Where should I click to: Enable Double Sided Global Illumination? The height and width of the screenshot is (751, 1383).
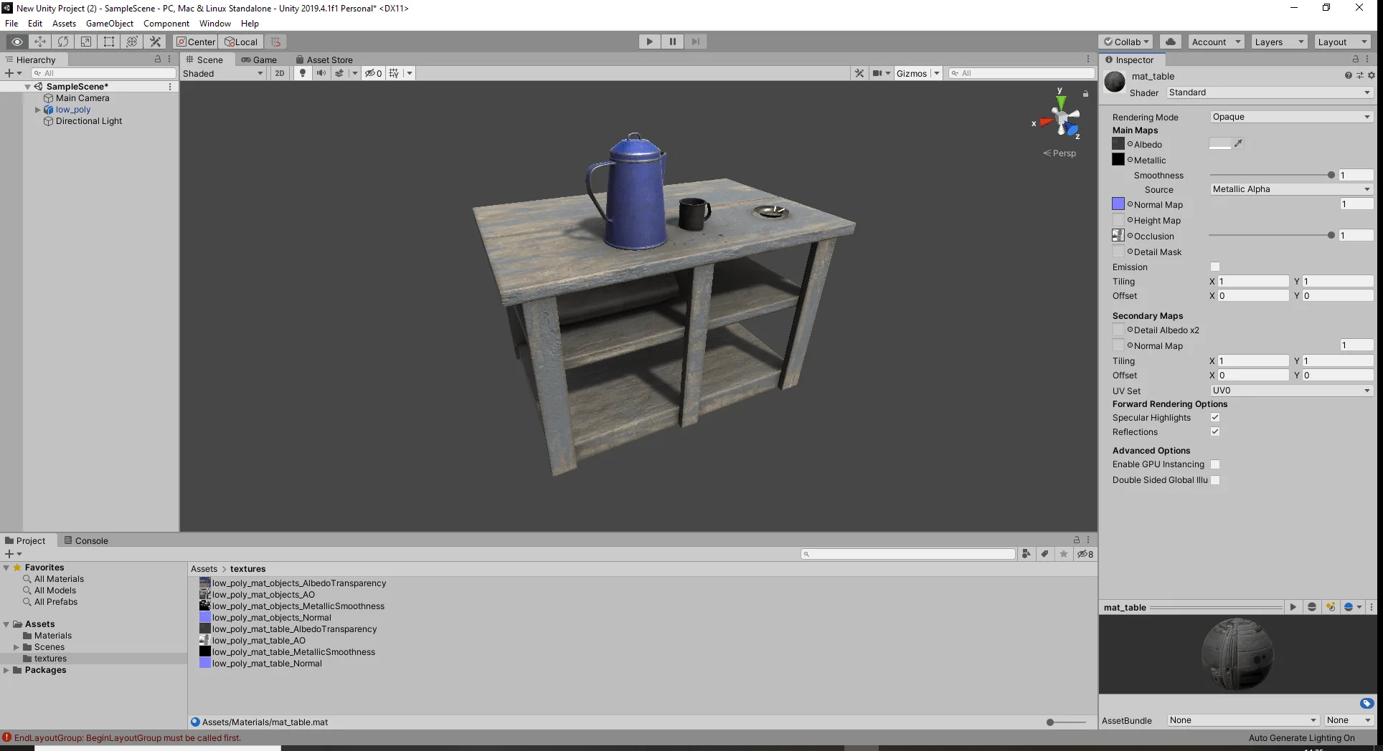pos(1215,480)
